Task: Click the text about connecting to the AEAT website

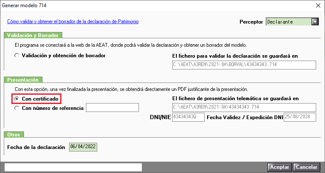Action: [131, 45]
